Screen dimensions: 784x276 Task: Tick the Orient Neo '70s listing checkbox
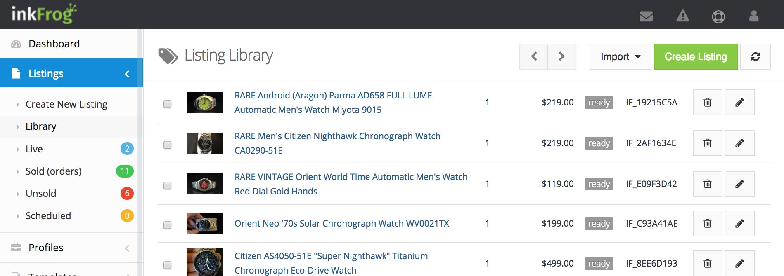pyautogui.click(x=167, y=225)
